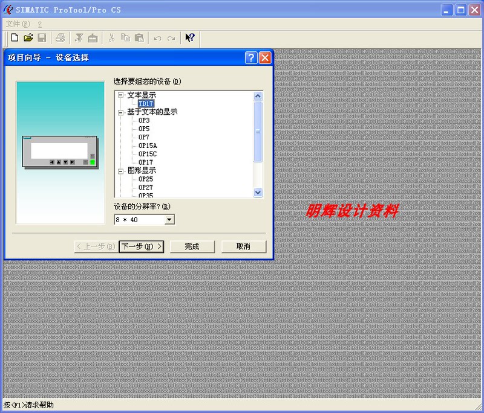Image resolution: width=484 pixels, height=413 pixels.
Task: Click the Undo arrow icon
Action: [157, 39]
